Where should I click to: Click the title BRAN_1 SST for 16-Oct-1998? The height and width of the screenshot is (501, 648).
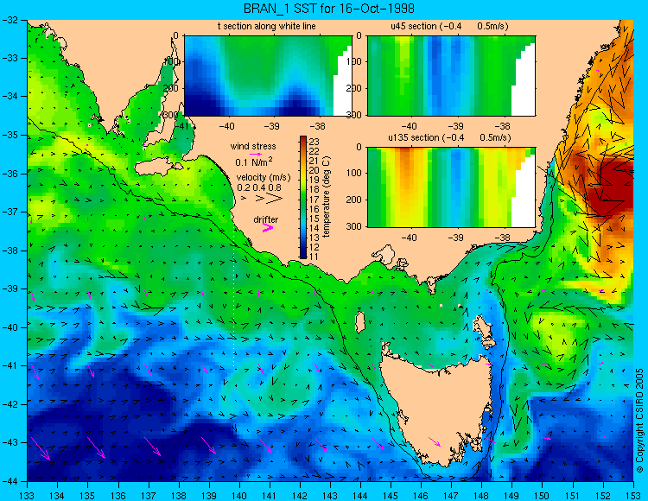tap(328, 9)
